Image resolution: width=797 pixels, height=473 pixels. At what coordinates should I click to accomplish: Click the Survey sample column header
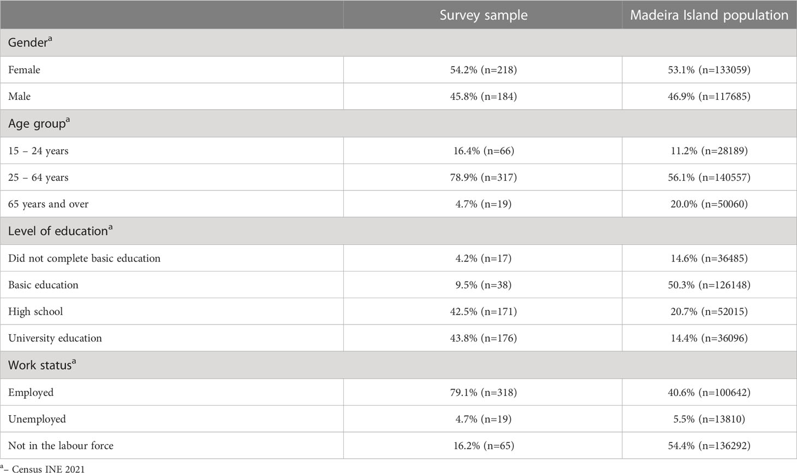483,15
